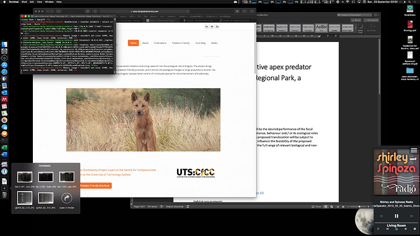Viewport: 420px width, 236px height.
Task: Open the View menu in the menu bar
Action: 40,2
